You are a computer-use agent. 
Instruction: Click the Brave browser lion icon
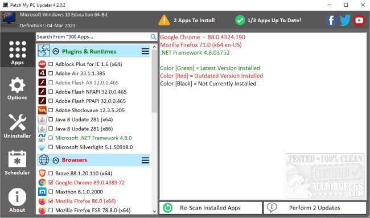42,173
